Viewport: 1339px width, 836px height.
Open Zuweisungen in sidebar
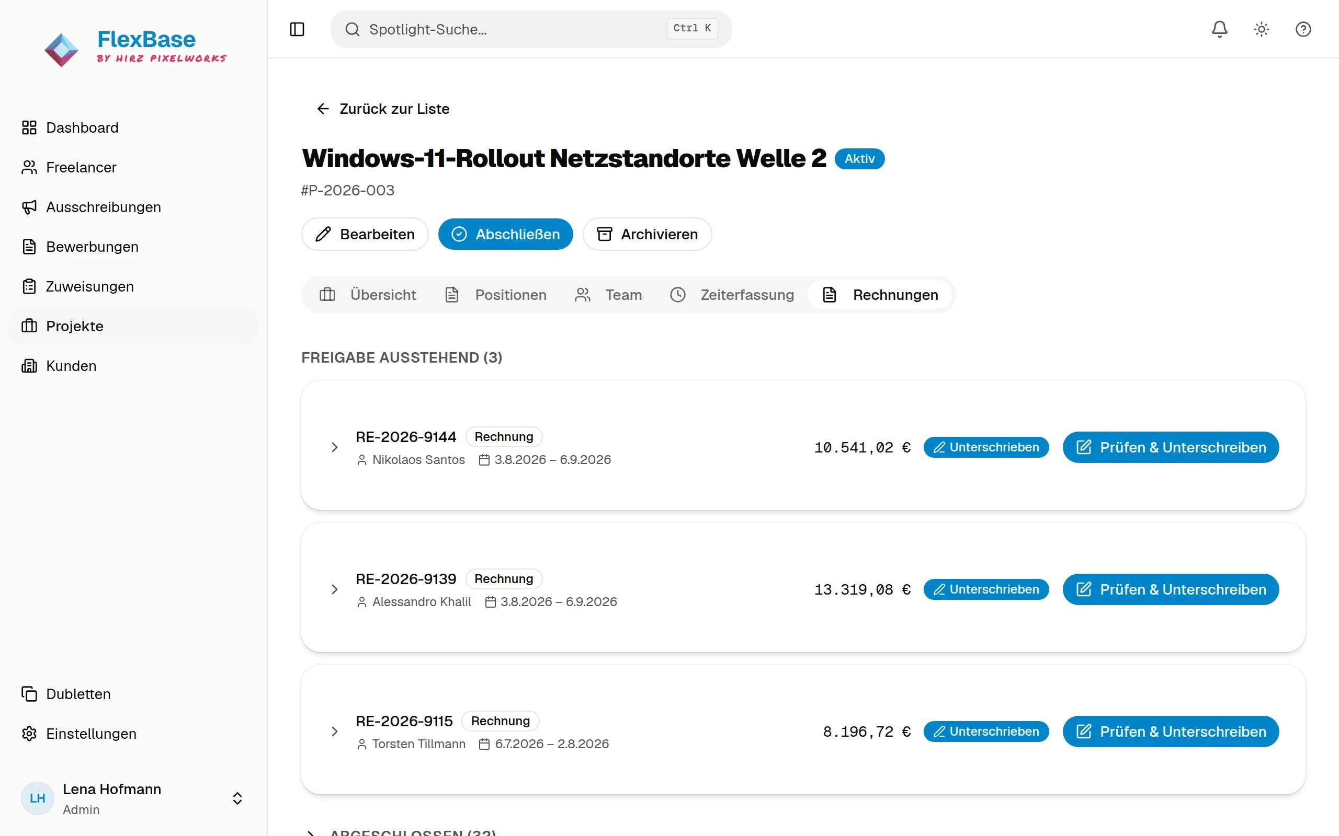(133, 286)
